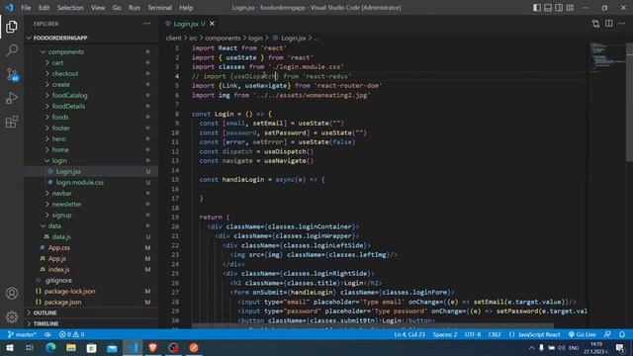Click 'client' in the breadcrumb path
The image size is (633, 356).
pos(174,38)
